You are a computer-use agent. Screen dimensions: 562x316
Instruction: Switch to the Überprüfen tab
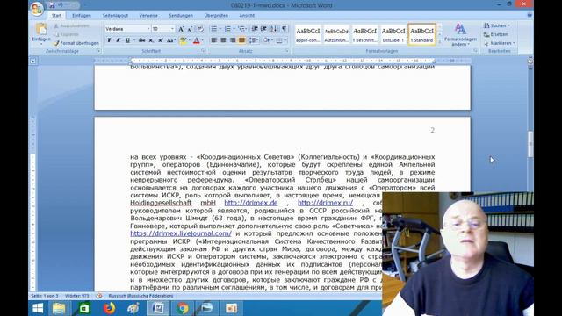click(216, 16)
